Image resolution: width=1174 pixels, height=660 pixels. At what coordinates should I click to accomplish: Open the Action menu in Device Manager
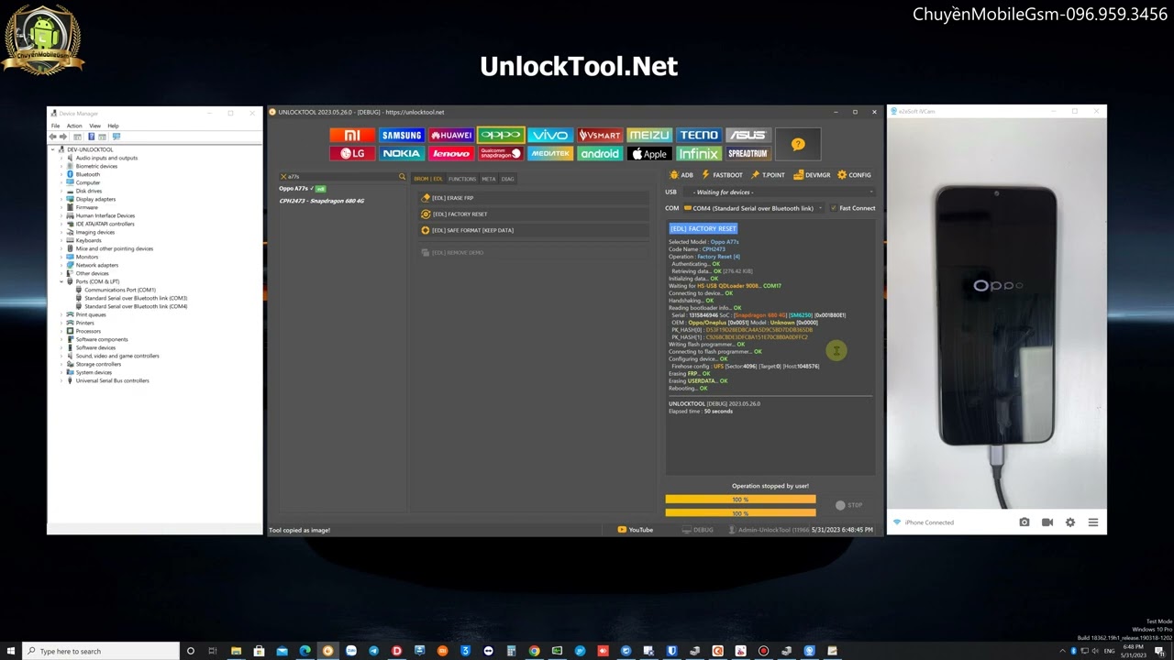74,126
